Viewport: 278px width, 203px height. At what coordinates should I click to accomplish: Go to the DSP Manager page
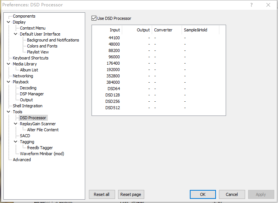32,94
